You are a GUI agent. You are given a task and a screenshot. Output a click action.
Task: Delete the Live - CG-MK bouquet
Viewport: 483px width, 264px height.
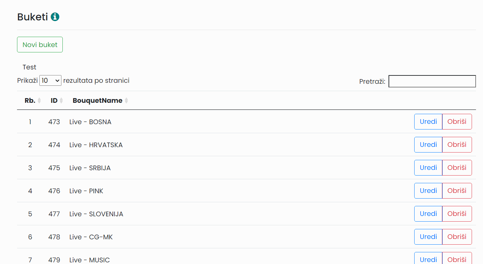tap(457, 237)
